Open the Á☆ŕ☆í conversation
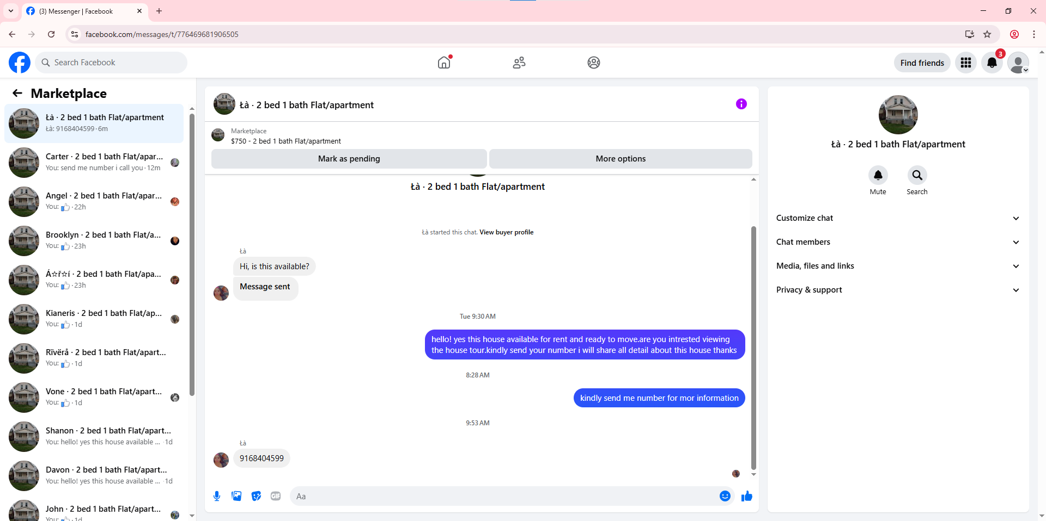 (x=94, y=280)
